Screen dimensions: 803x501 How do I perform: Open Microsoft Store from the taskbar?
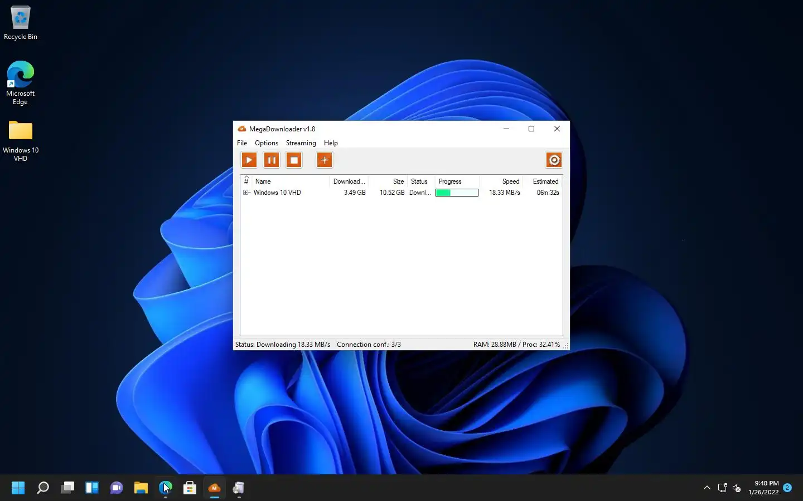190,488
